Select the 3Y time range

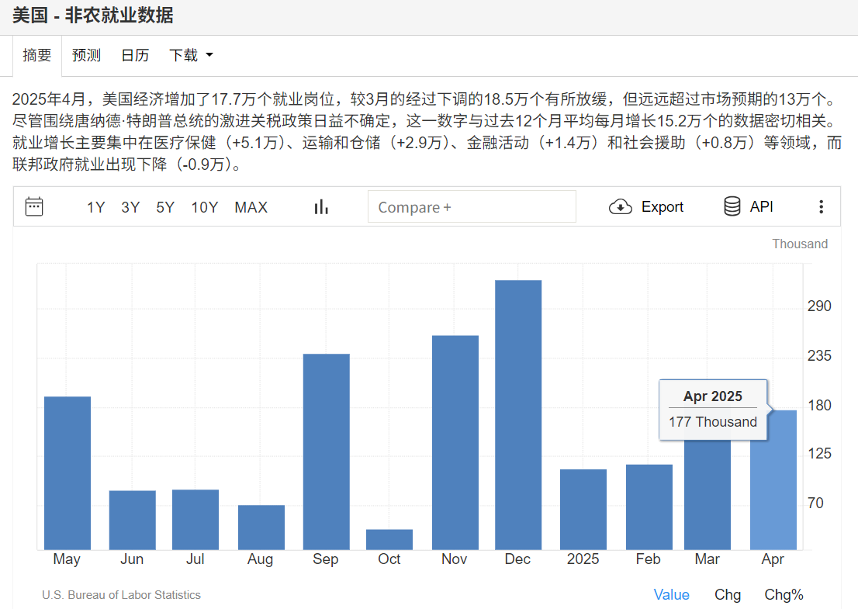(130, 207)
